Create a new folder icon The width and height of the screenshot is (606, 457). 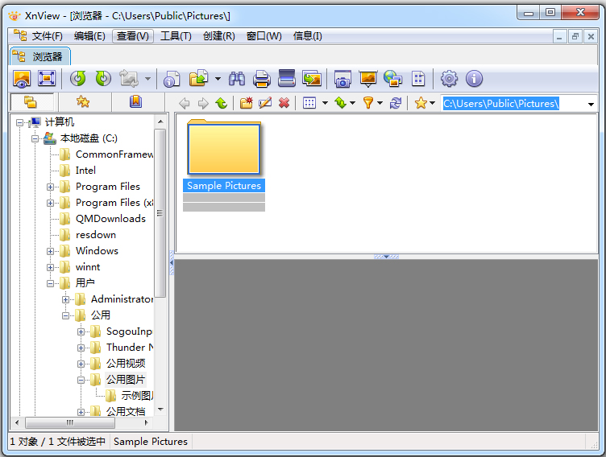click(247, 103)
